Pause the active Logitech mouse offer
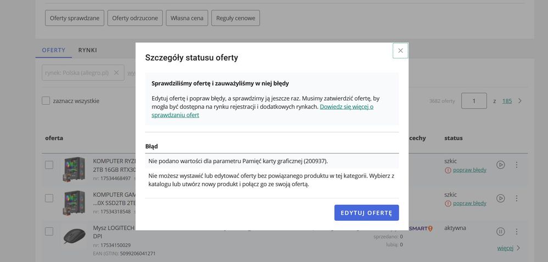Viewport: 548px width, 262px height. click(x=500, y=232)
